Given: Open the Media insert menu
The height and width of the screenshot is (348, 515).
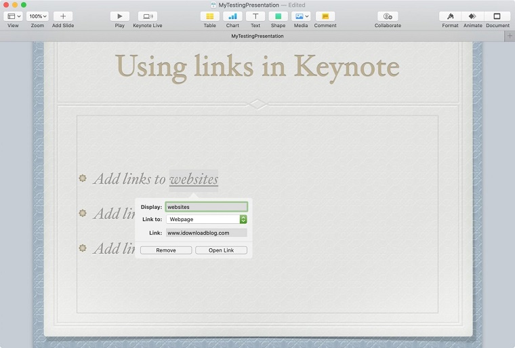Looking at the screenshot, I should pos(301,16).
